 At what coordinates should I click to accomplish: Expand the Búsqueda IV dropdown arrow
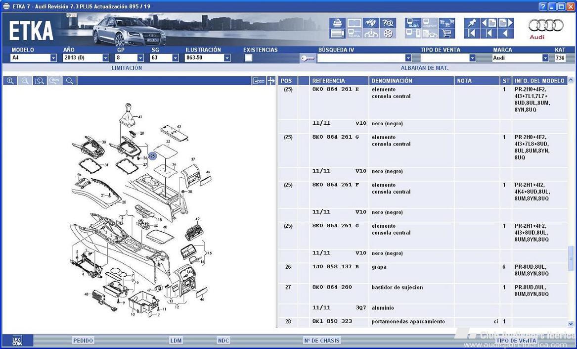click(x=408, y=58)
